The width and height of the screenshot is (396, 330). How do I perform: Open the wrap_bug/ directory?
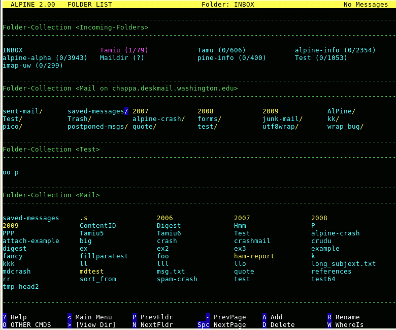(x=345, y=127)
